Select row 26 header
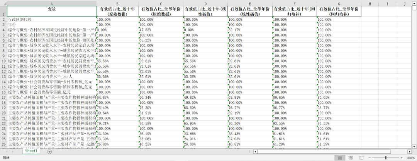417x161 pixels. pos(3,144)
